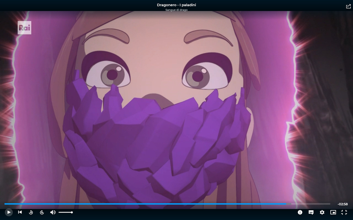This screenshot has width=353, height=220.
Task: Click the share icon at top right
Action: click(x=348, y=6)
